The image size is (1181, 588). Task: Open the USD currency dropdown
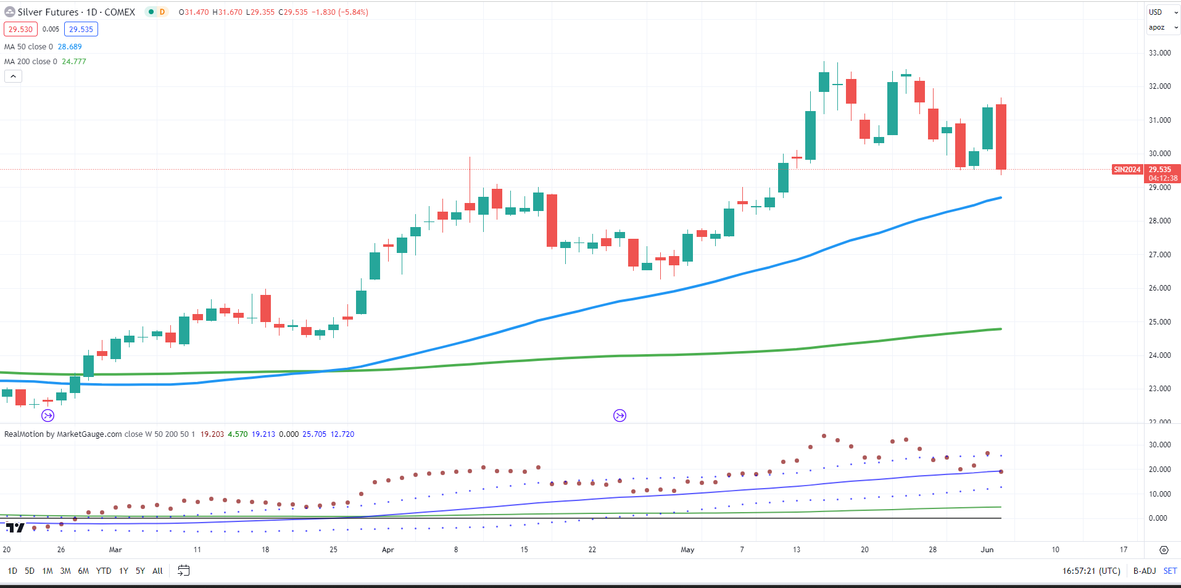pyautogui.click(x=1164, y=12)
